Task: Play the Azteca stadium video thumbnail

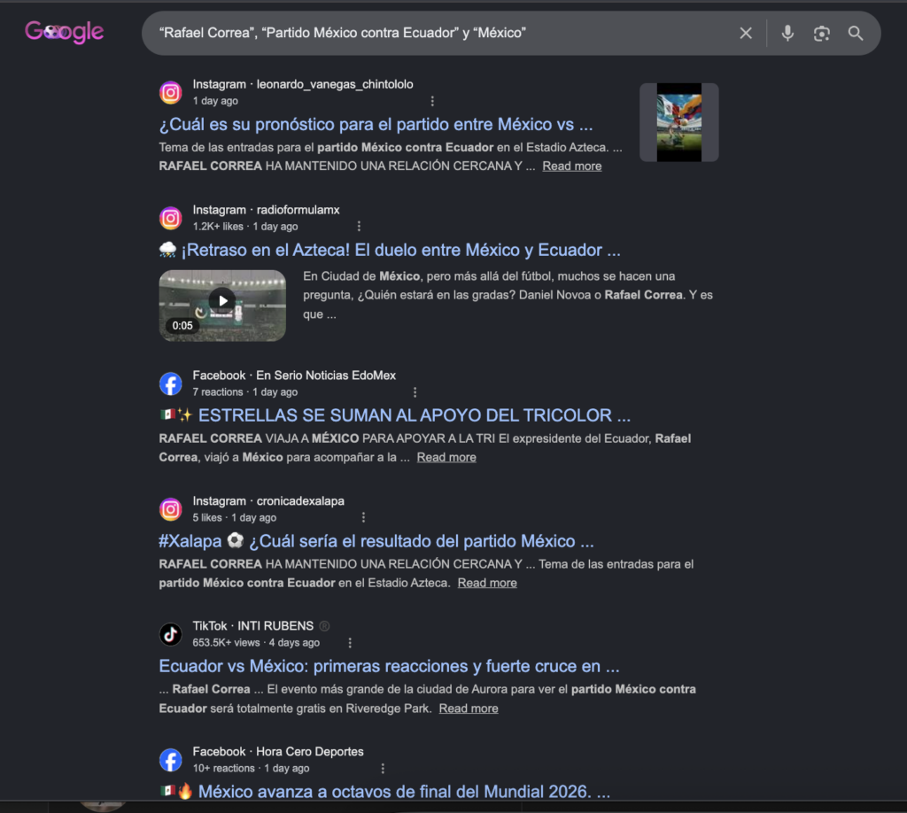Action: tap(222, 306)
